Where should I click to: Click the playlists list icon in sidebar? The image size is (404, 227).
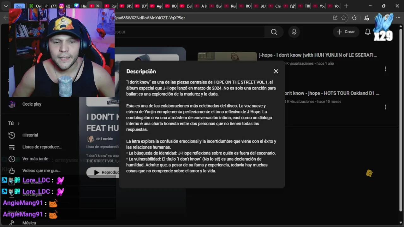tap(12, 147)
